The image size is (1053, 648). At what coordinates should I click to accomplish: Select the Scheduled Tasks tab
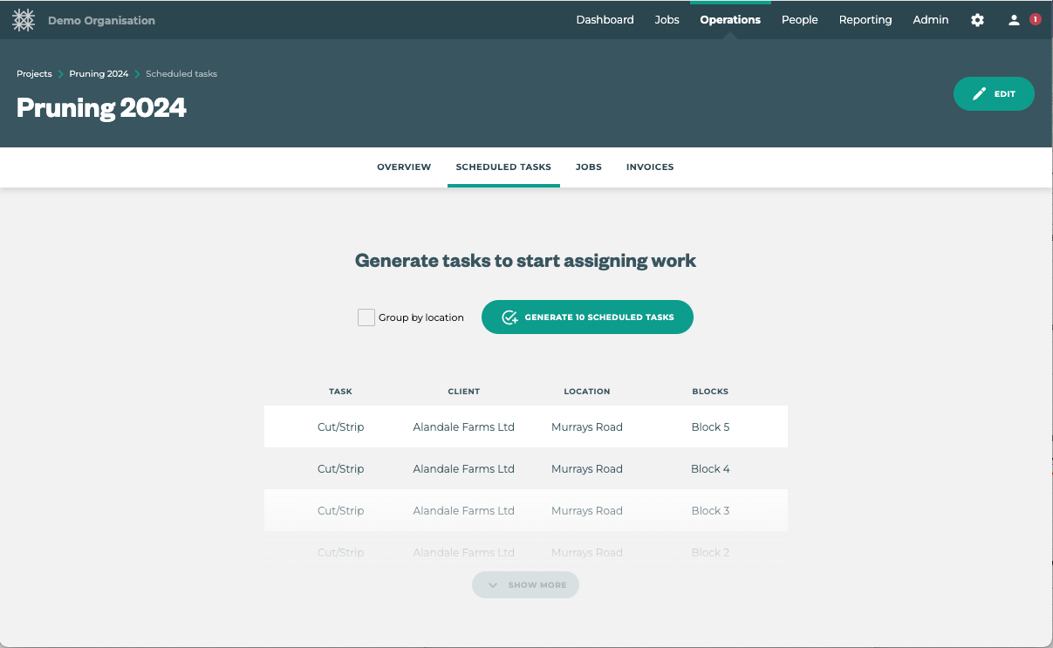[x=503, y=167]
